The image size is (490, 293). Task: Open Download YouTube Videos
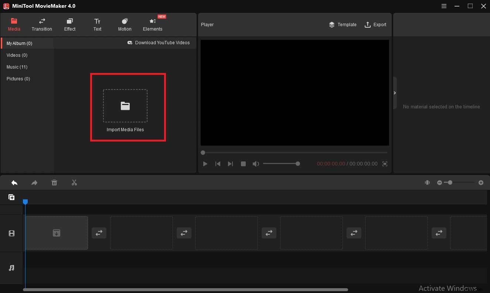[159, 43]
